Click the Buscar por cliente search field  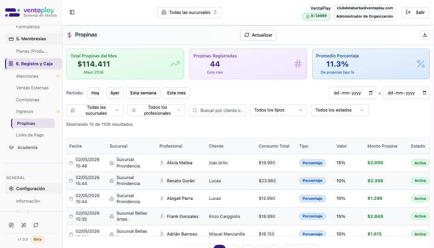(x=217, y=110)
